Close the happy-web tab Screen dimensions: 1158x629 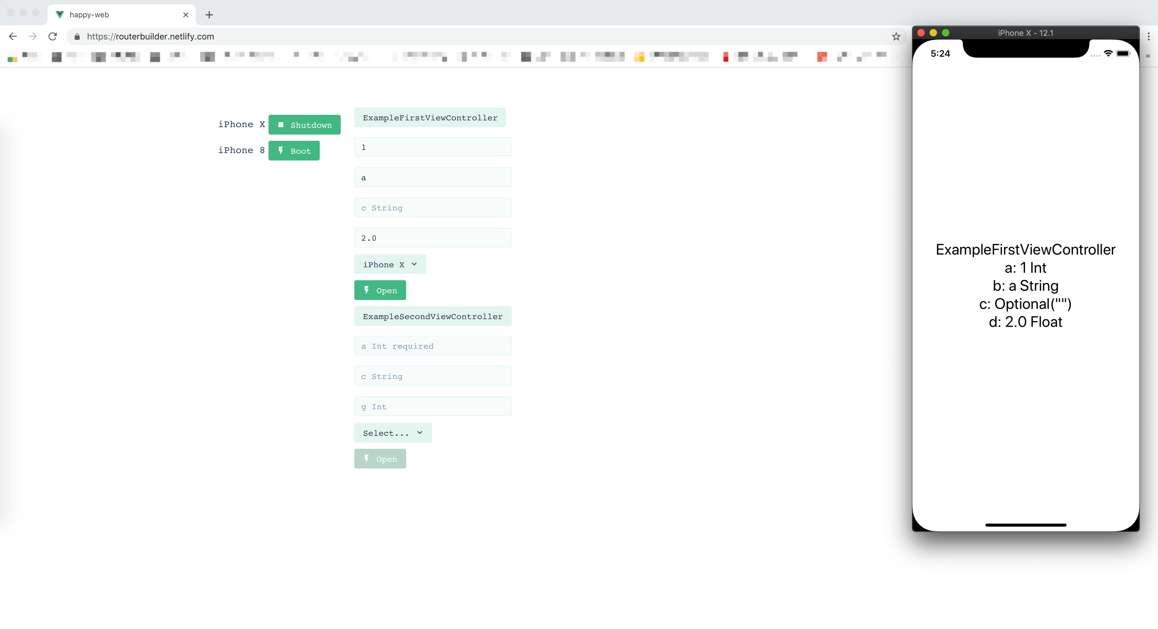pyautogui.click(x=186, y=15)
